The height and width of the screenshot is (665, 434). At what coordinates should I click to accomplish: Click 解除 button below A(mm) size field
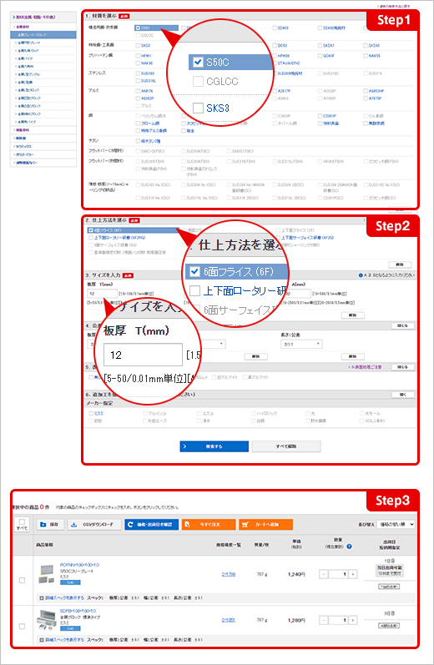pyautogui.click(x=352, y=315)
